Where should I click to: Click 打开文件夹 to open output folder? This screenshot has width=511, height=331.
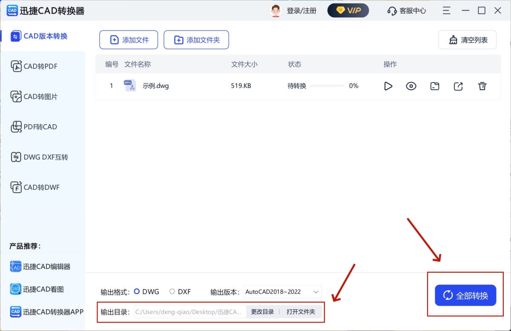coord(301,312)
